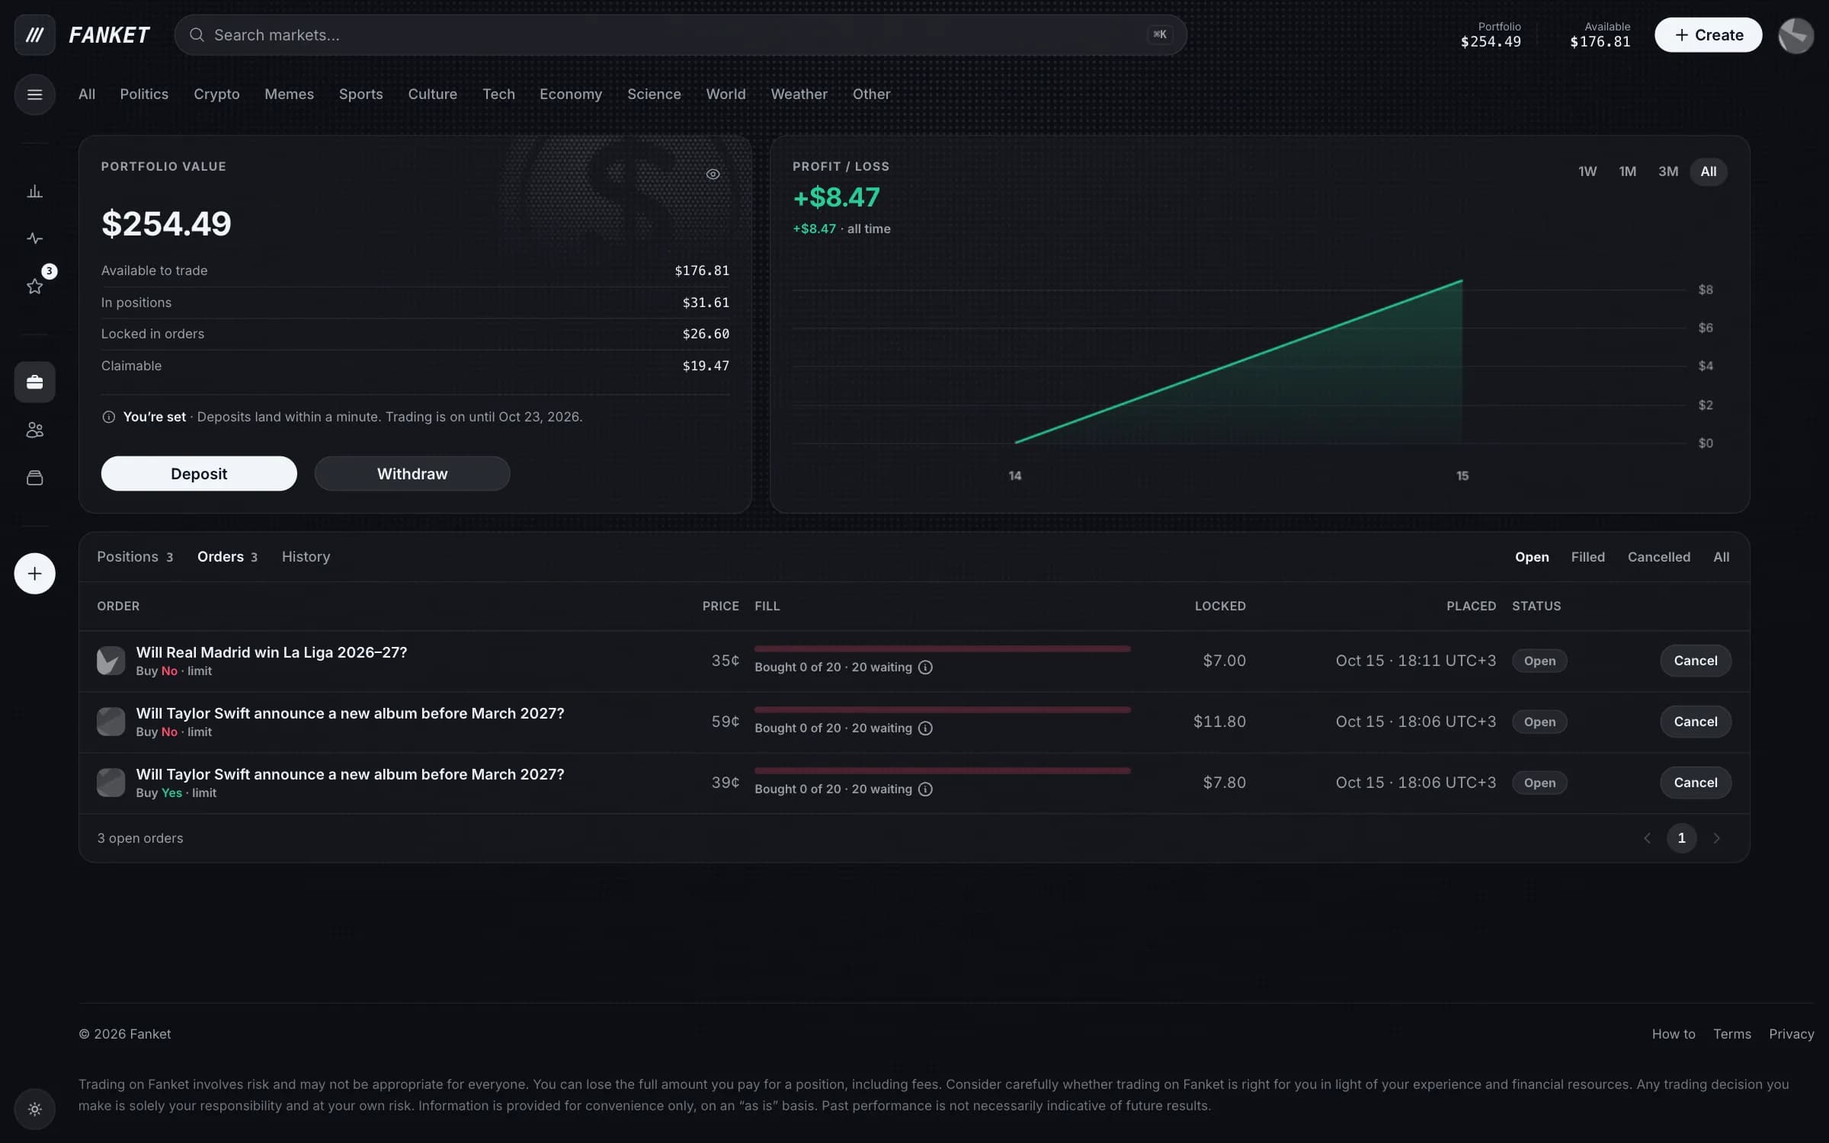Image resolution: width=1829 pixels, height=1143 pixels.
Task: Open the user avatar menu
Action: (1795, 35)
